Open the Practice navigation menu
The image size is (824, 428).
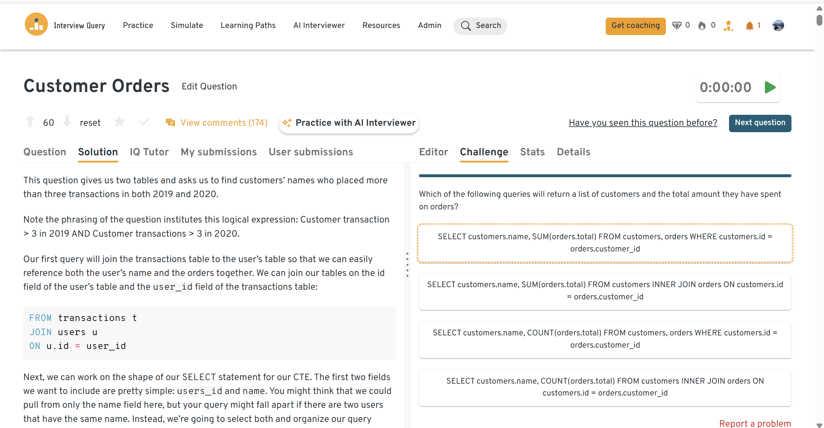[138, 25]
